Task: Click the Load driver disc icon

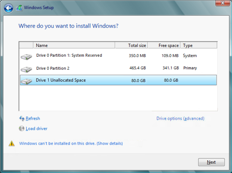Action: [x=22, y=129]
